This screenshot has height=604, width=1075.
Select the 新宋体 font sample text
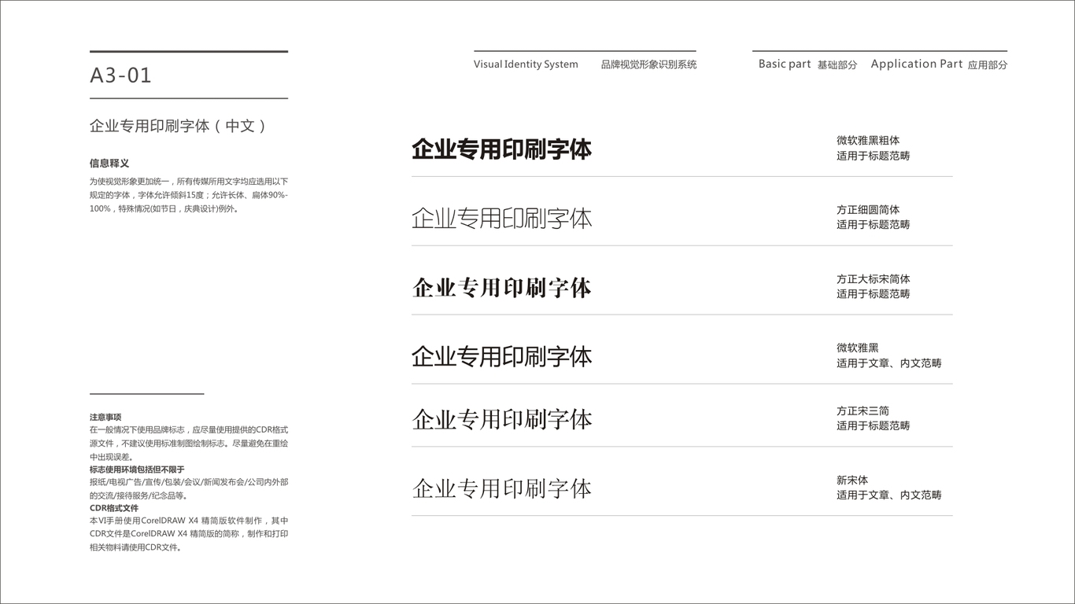(501, 488)
